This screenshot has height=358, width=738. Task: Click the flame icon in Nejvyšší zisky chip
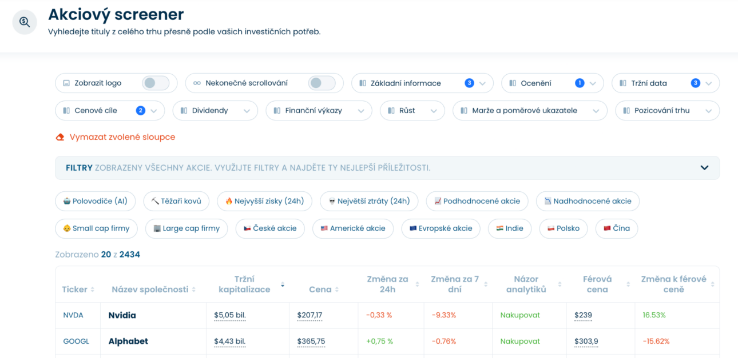229,201
